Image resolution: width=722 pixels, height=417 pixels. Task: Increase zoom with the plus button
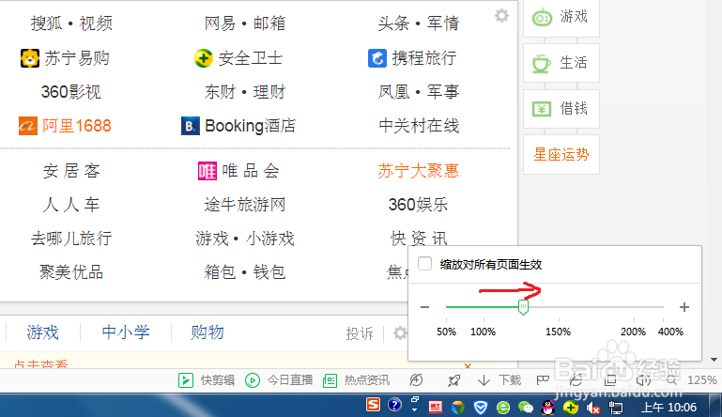684,307
